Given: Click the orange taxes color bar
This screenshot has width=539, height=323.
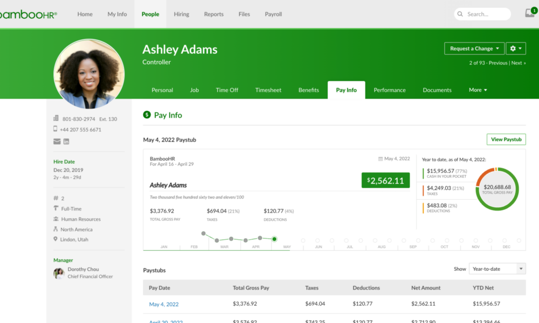Looking at the screenshot, I should pos(423,191).
